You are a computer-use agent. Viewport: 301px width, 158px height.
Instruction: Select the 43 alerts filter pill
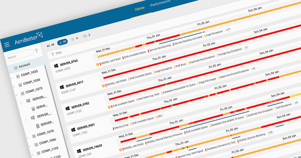[x=63, y=42]
